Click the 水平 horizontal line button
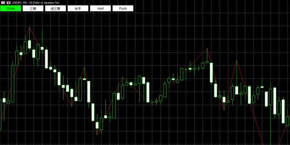 coord(78,8)
